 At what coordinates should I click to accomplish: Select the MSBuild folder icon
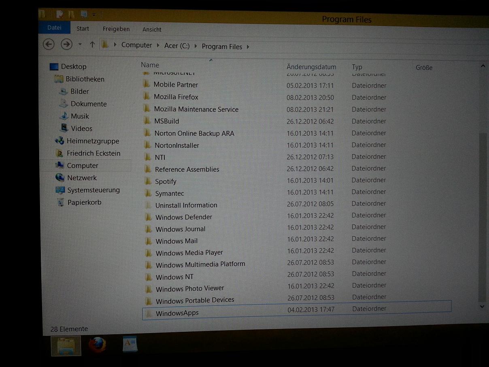pyautogui.click(x=148, y=121)
